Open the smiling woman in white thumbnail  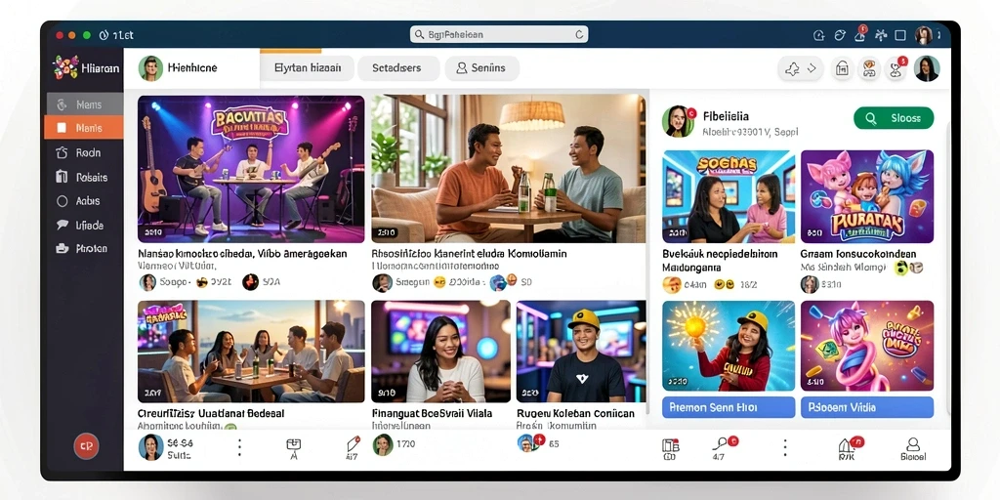pyautogui.click(x=440, y=352)
